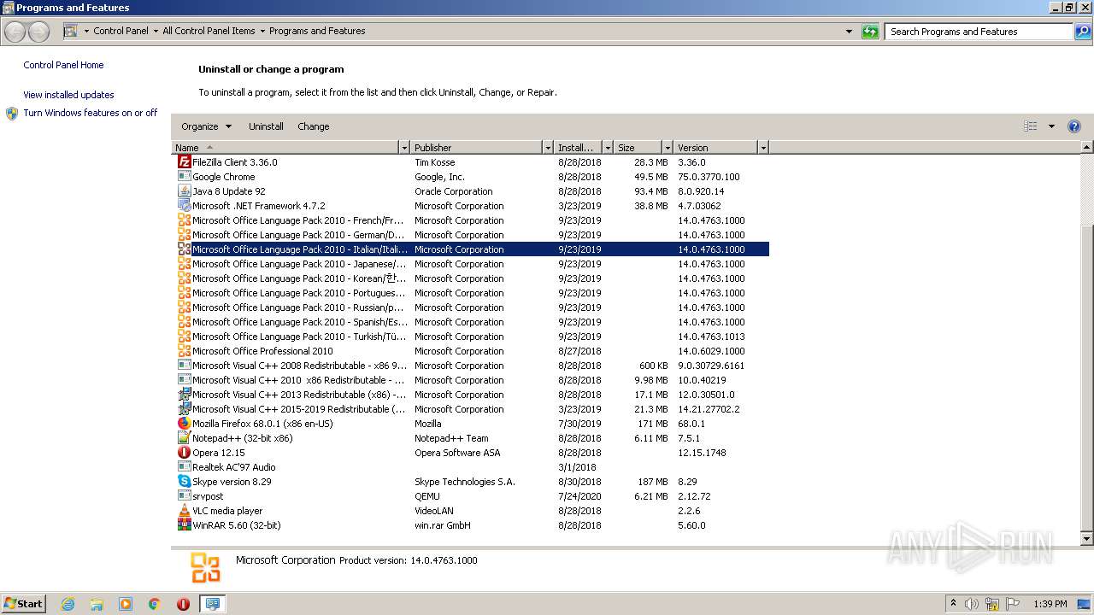Click All Control Panel Items breadcrumb
The image size is (1094, 615).
tap(209, 32)
